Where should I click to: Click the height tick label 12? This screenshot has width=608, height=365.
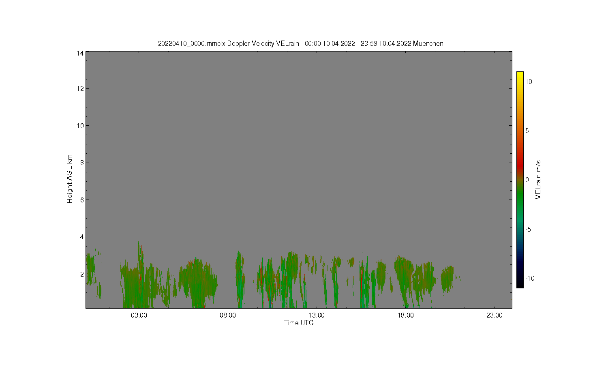[x=80, y=88]
